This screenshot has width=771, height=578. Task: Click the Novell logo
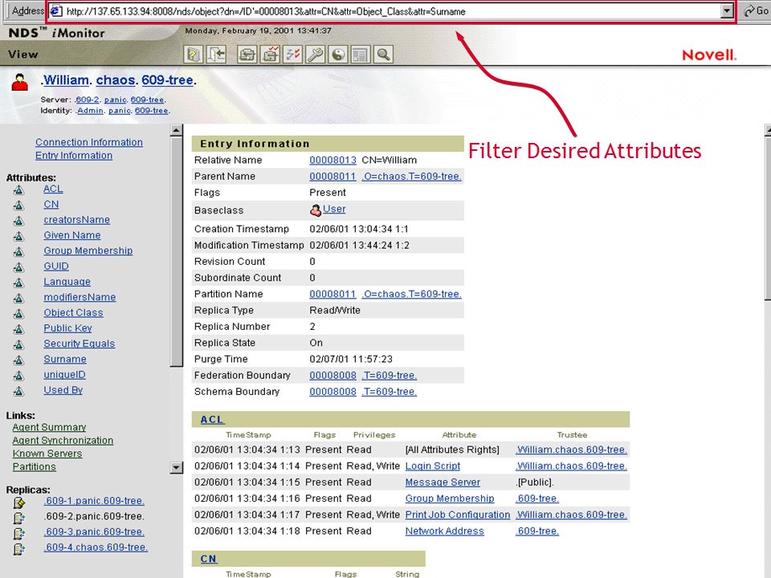pos(709,55)
